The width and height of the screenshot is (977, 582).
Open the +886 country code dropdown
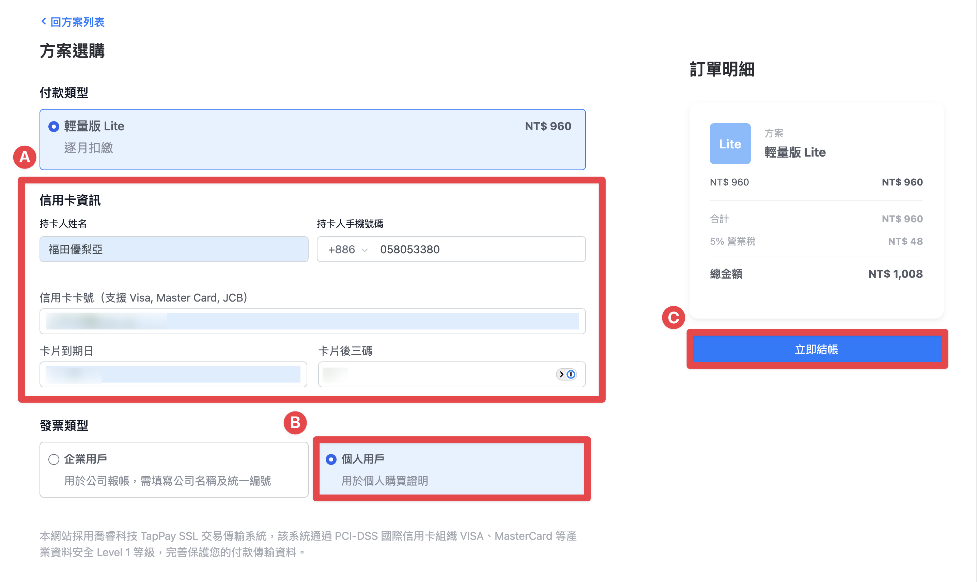(347, 249)
